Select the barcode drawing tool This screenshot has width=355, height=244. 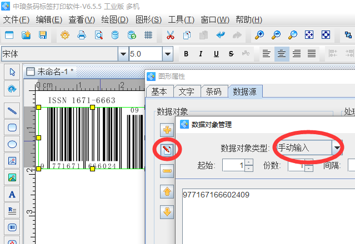[x=12, y=227]
